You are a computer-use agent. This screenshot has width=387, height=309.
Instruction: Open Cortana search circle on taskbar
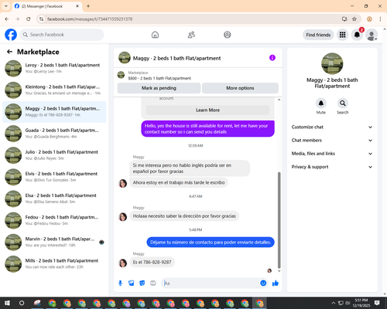22,303
